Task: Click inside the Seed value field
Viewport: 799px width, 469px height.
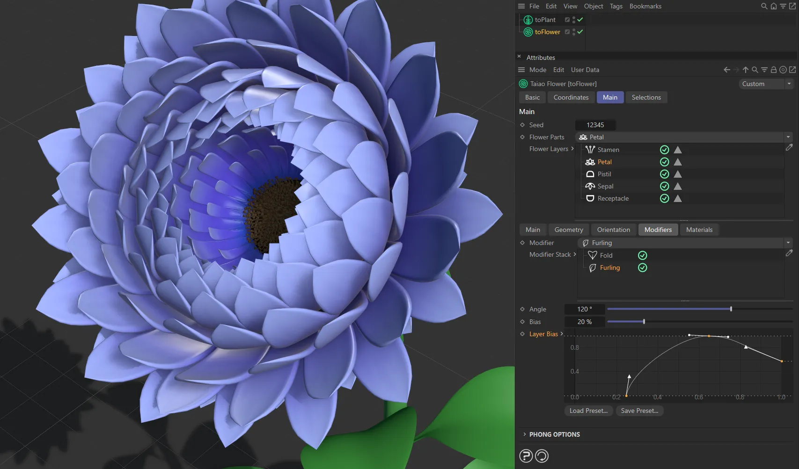Action: tap(595, 125)
